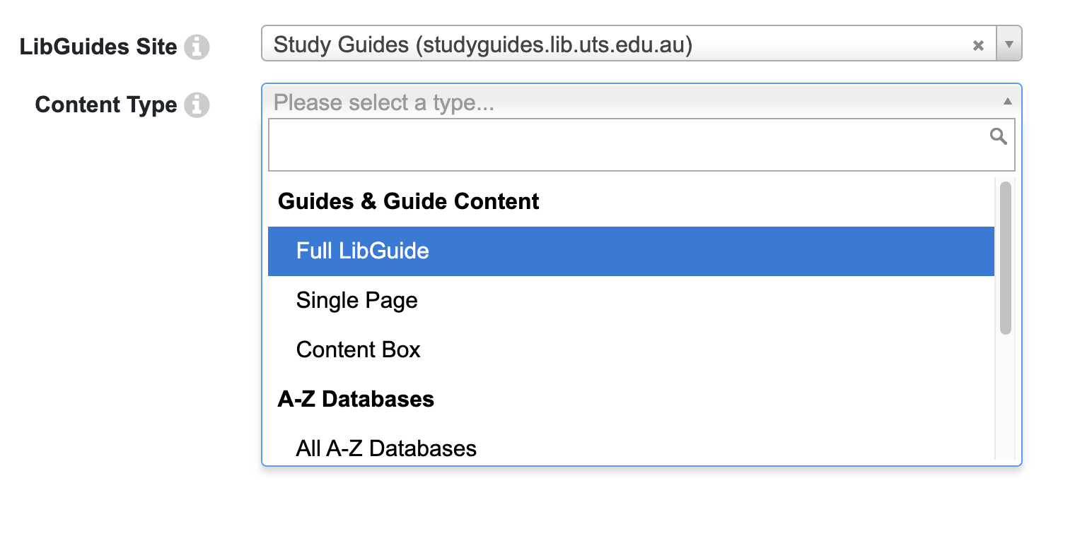Select All A-Z Databases option
This screenshot has width=1075, height=555.
tap(386, 448)
